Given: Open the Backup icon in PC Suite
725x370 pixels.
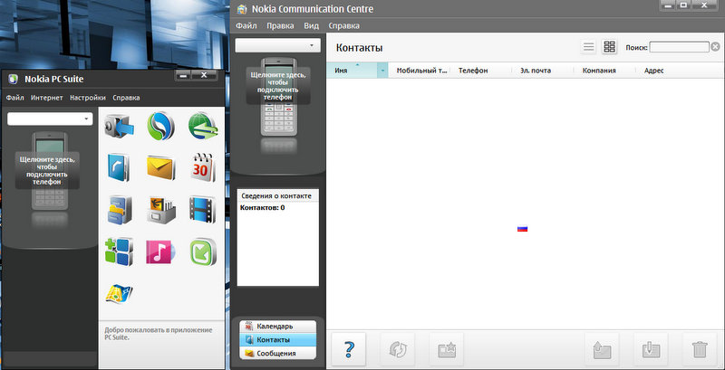Looking at the screenshot, I should [x=119, y=127].
